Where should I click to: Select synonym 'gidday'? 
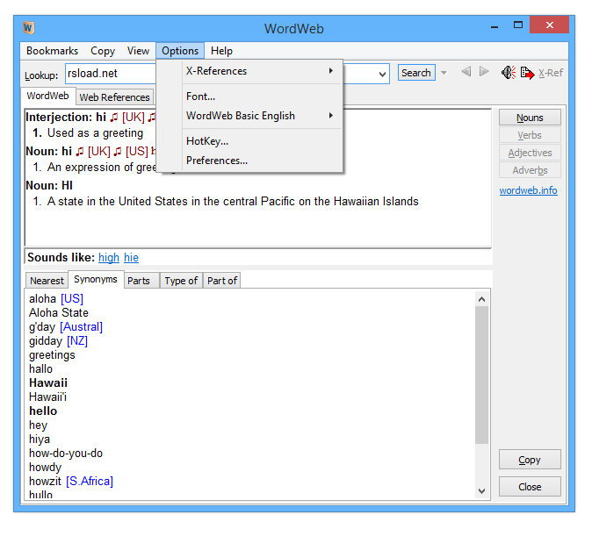pos(46,341)
